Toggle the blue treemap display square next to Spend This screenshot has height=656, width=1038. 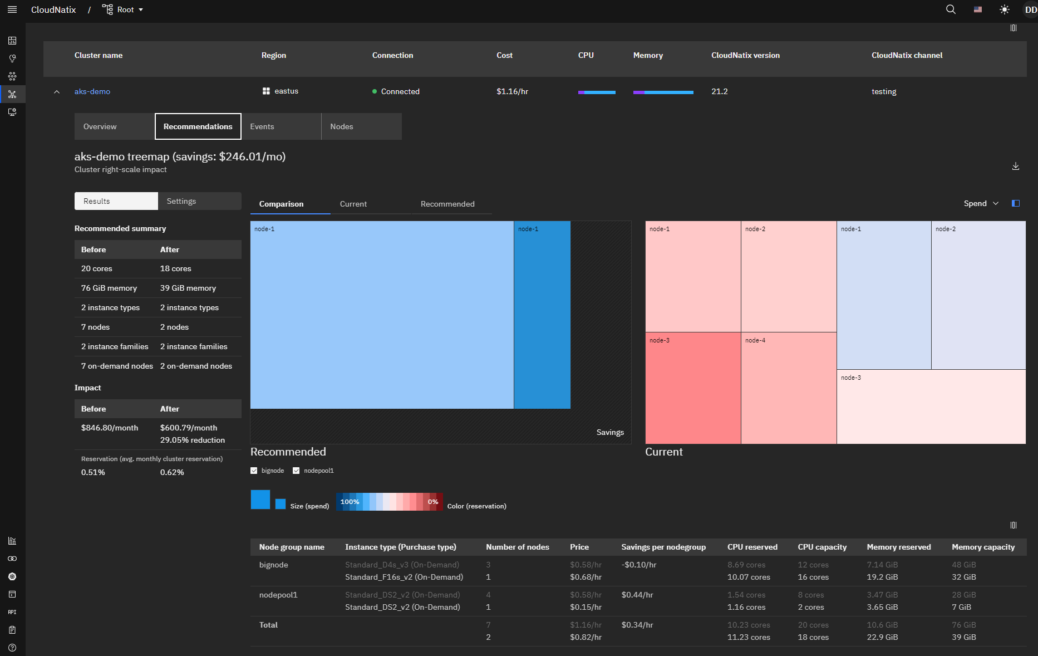point(1016,203)
